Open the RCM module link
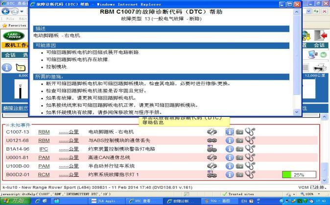 44,175
